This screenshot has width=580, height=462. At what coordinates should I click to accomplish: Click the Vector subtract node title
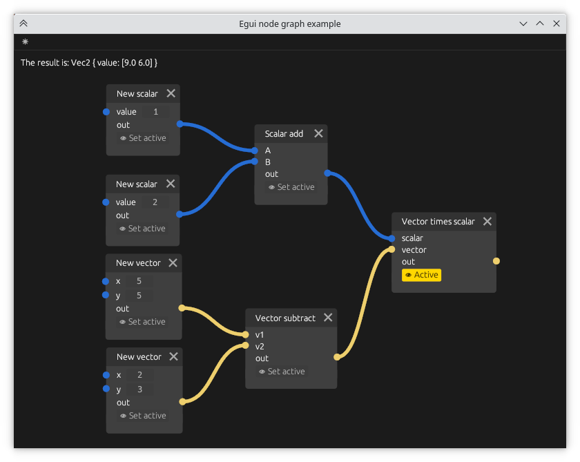click(284, 318)
